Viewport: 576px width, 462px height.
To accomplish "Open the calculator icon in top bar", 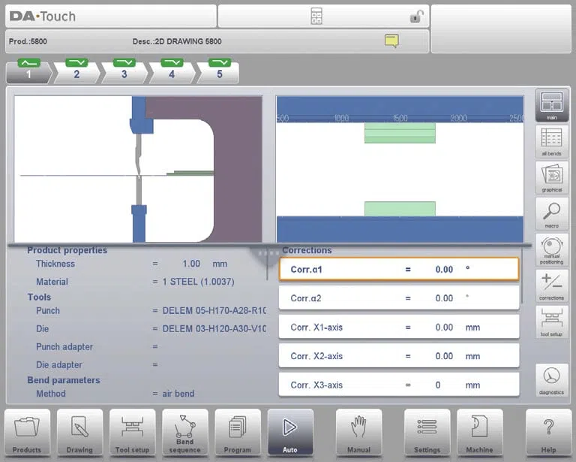I will point(316,17).
